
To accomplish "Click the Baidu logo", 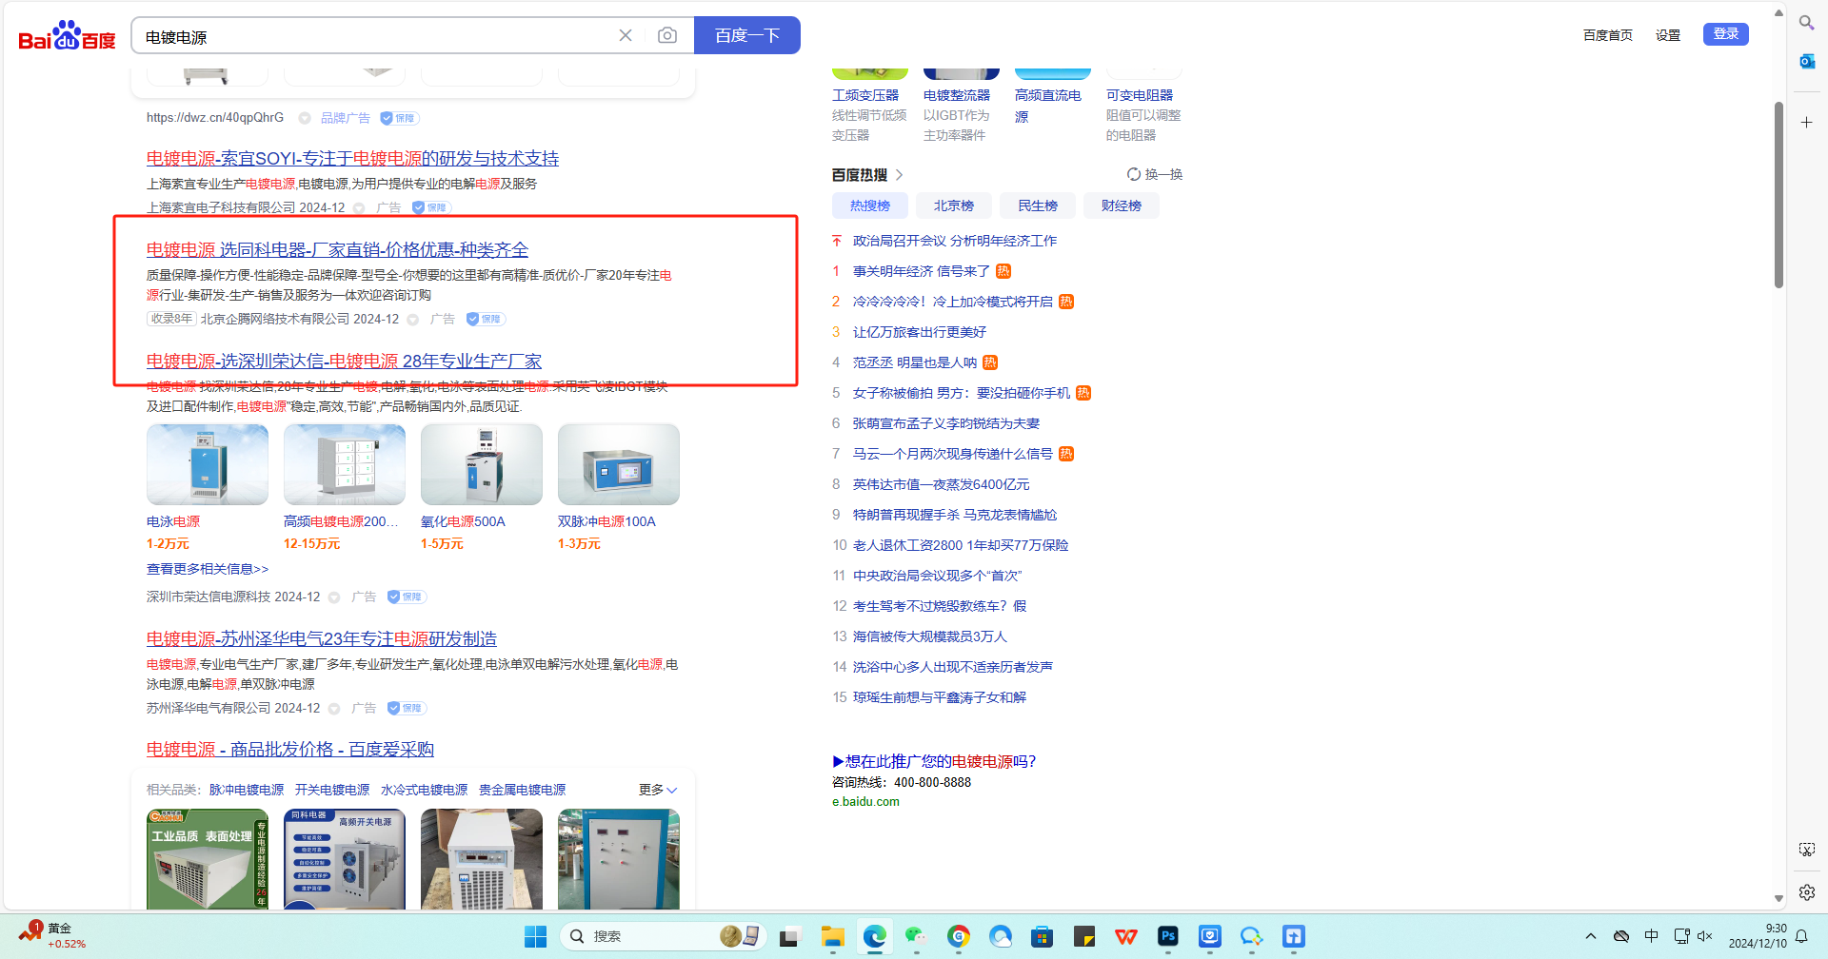I will click(x=67, y=35).
